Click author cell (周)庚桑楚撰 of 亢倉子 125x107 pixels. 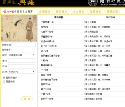(91, 32)
